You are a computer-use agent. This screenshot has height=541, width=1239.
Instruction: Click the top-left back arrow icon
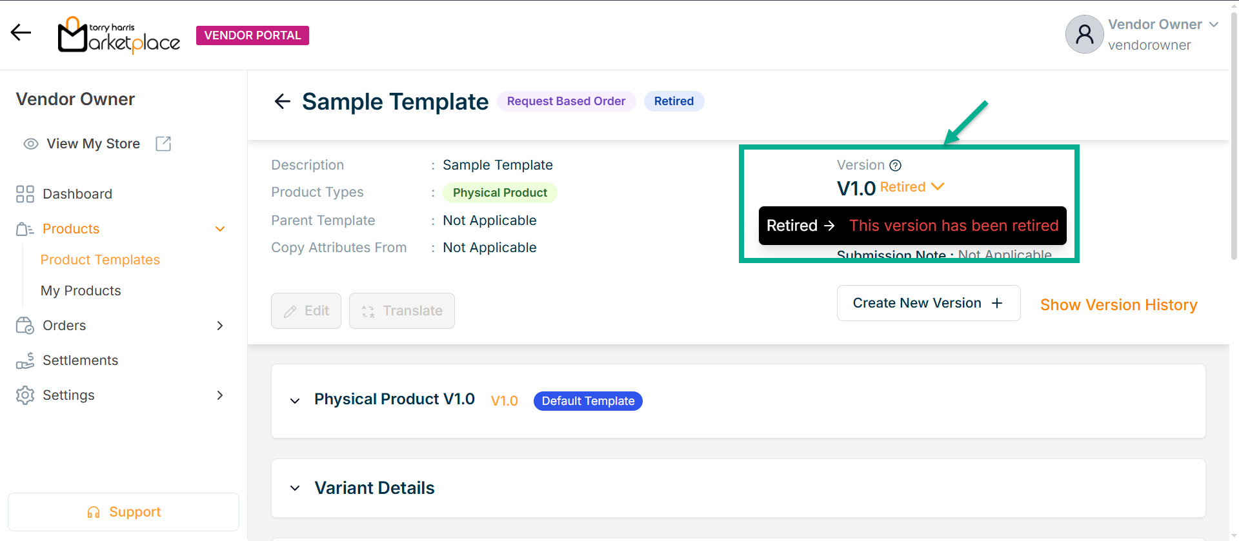pos(21,33)
